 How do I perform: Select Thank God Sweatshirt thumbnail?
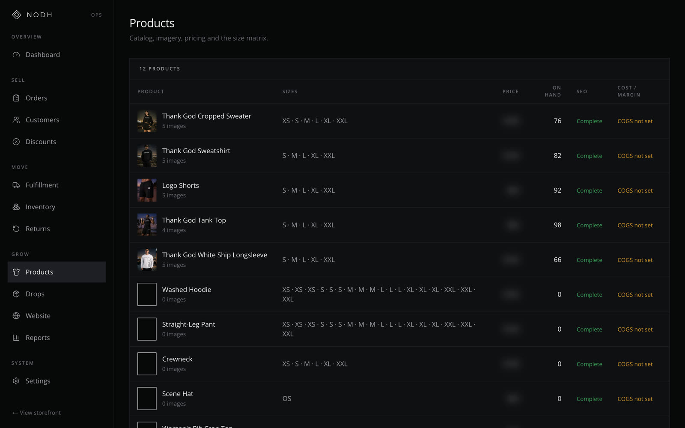pos(147,155)
